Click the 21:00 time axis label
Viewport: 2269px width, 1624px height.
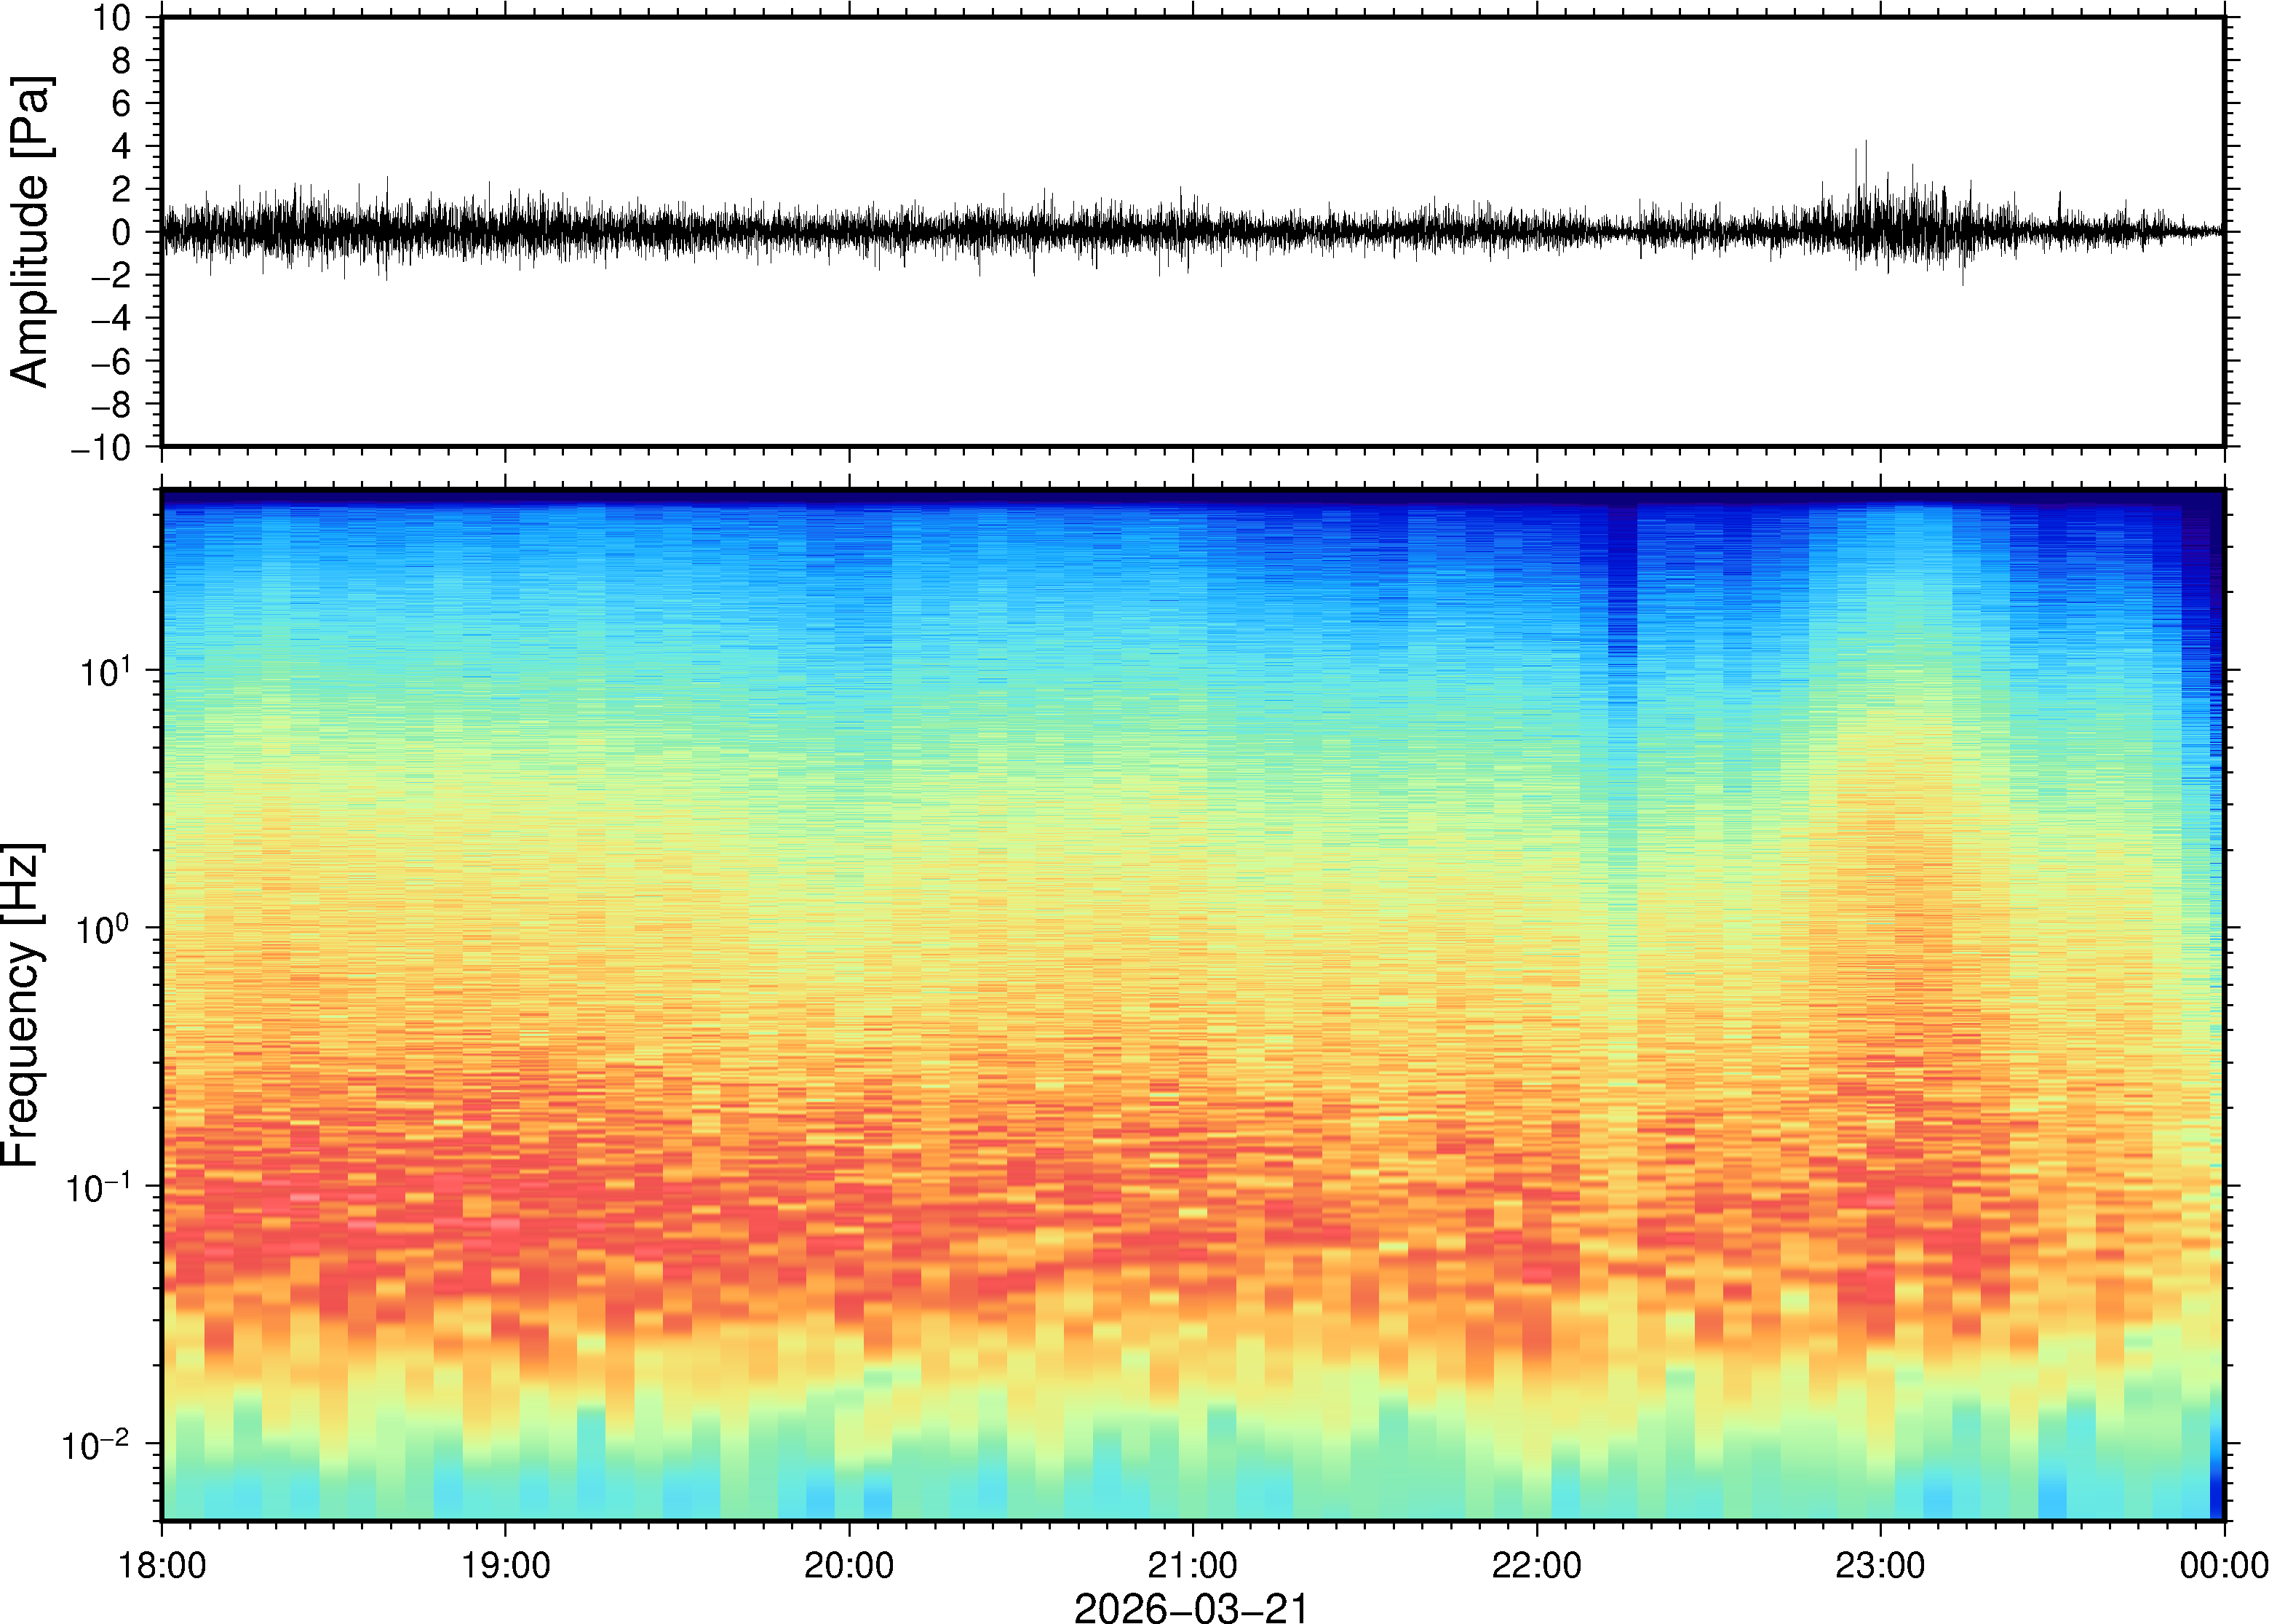coord(1192,1565)
